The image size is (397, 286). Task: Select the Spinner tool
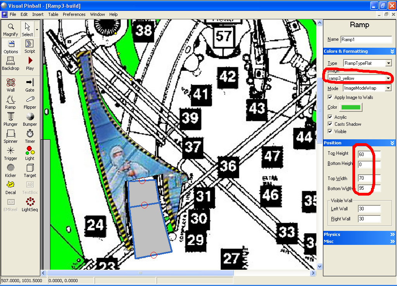click(x=10, y=136)
